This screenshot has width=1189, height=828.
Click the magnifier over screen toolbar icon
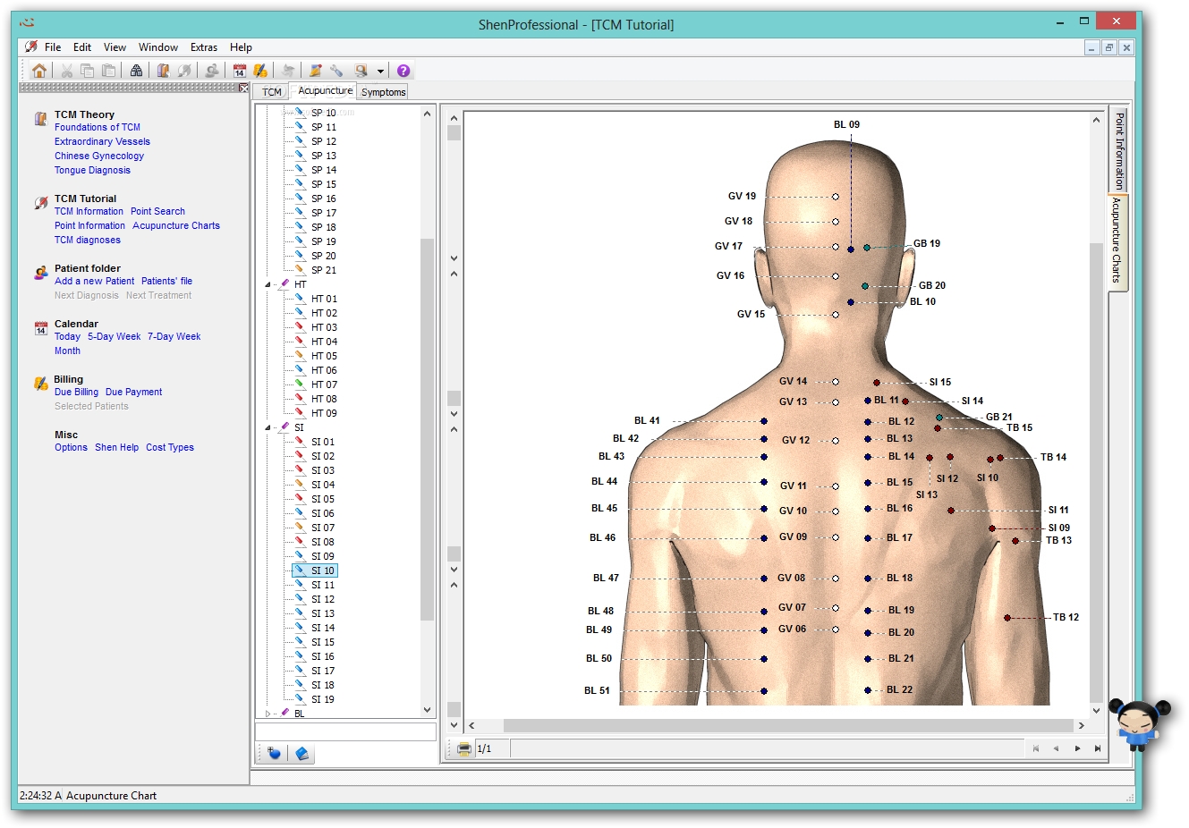(x=361, y=71)
